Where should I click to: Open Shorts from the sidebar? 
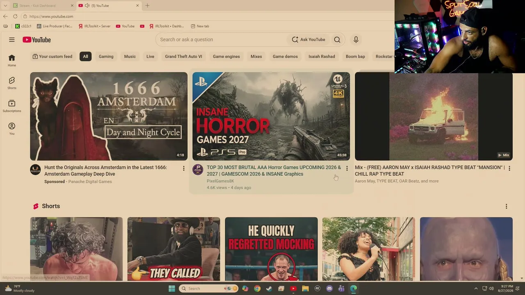(x=12, y=83)
